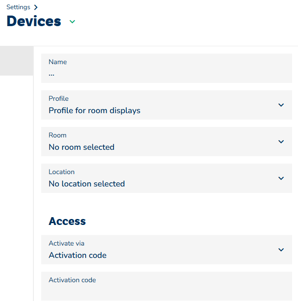
Task: Select the gray highlighted sidebar item
Action: (x=16, y=60)
